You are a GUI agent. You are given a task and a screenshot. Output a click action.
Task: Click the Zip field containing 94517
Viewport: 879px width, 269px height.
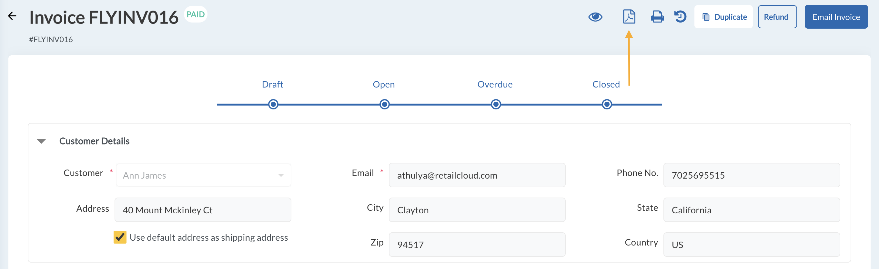coord(477,245)
